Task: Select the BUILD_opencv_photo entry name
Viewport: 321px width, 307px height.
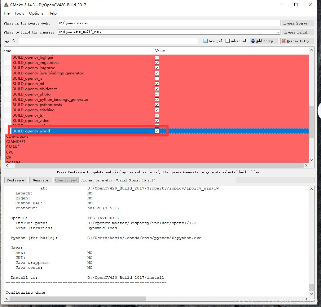Action: (x=31, y=94)
